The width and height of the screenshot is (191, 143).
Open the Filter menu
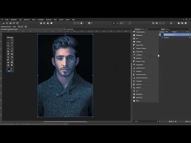click(55, 20)
